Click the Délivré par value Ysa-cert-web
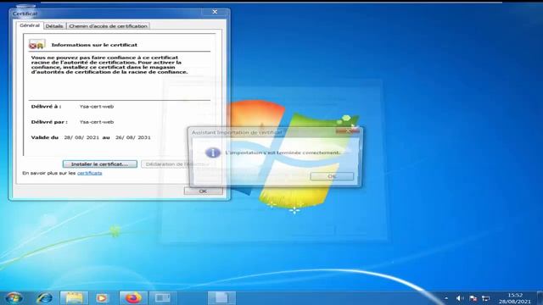The width and height of the screenshot is (543, 305). 97,122
